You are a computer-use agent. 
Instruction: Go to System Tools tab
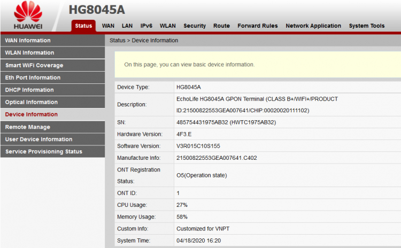367,26
